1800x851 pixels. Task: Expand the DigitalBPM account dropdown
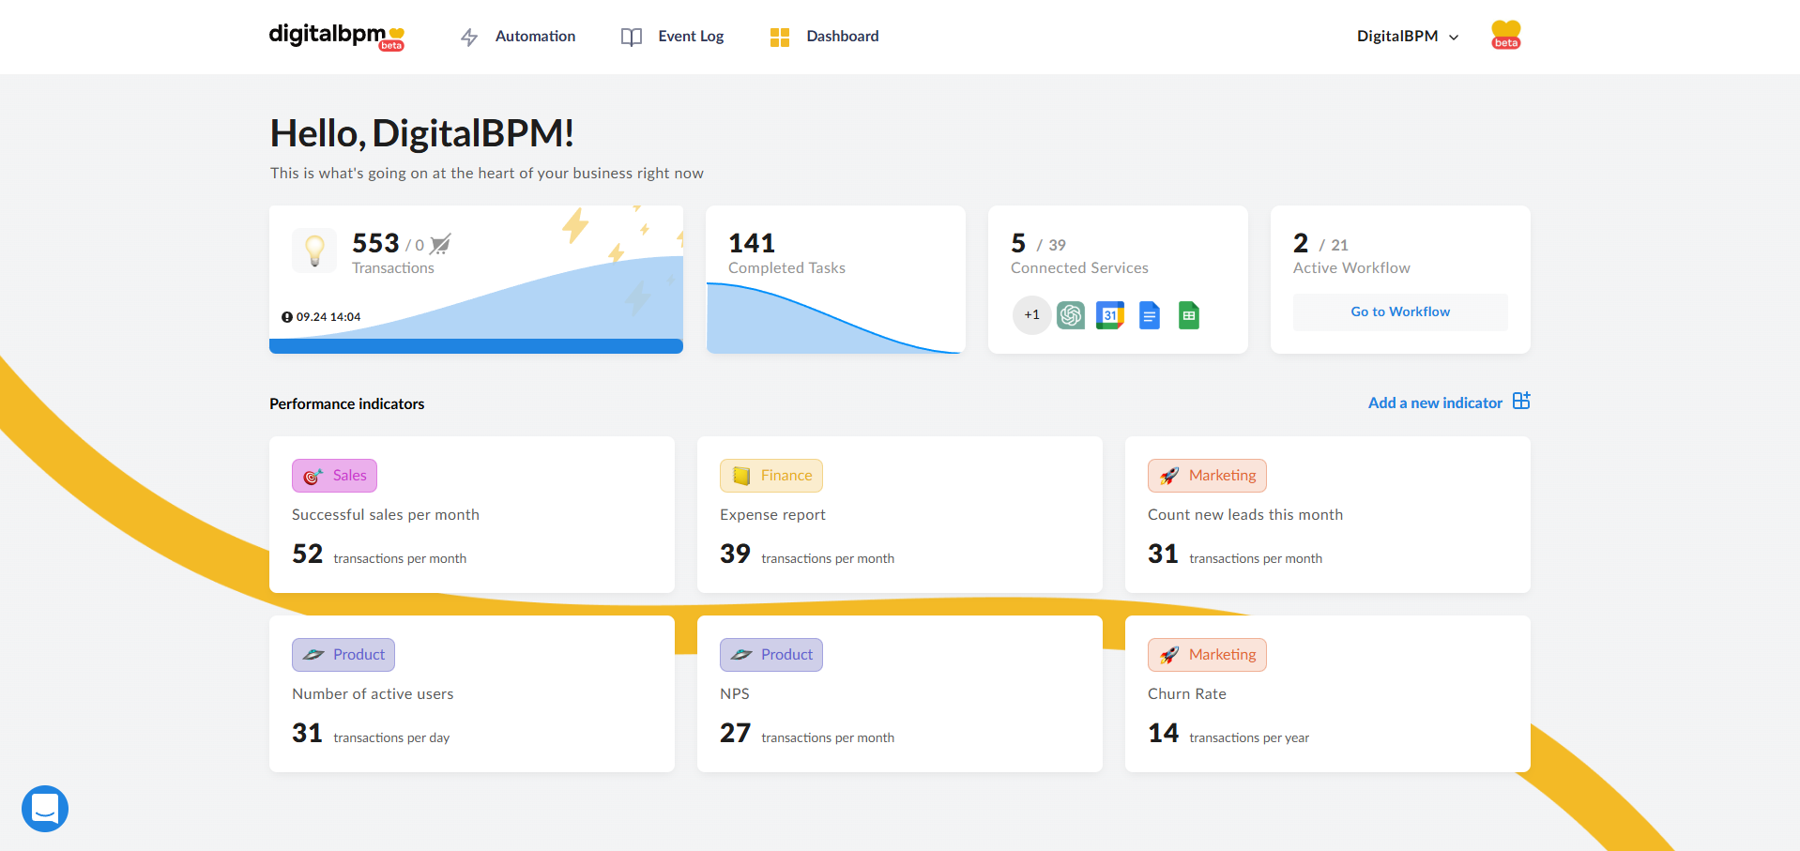tap(1408, 37)
